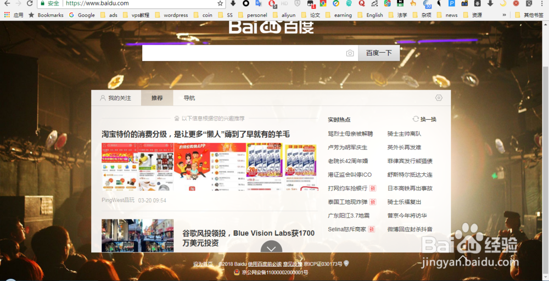Click the extension icon with the 30 badge

coord(427,4)
